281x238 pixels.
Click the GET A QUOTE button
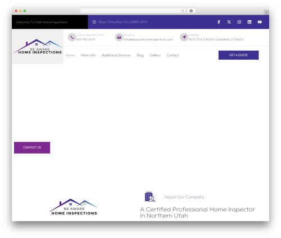tap(238, 55)
